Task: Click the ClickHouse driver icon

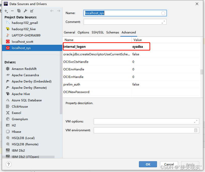Action: (x=8, y=106)
